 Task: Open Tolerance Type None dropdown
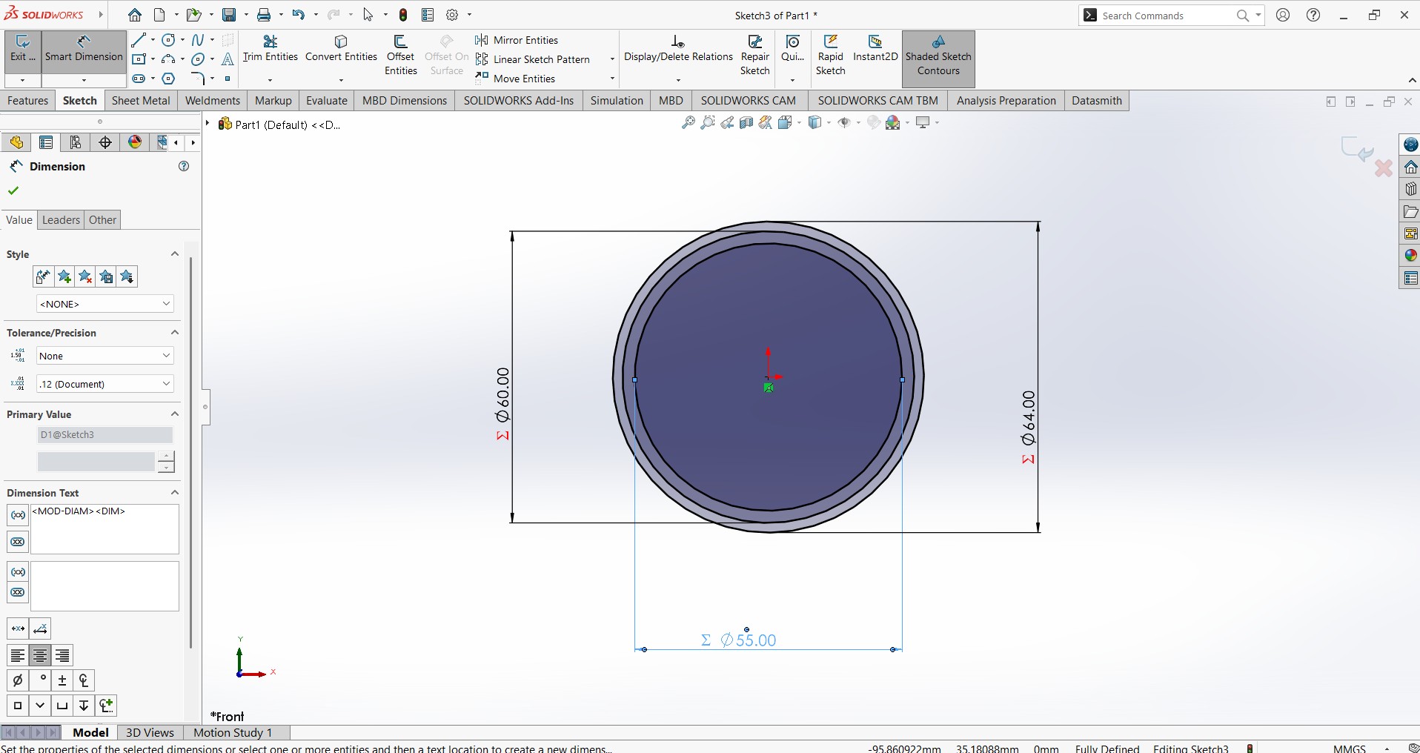[x=105, y=356]
